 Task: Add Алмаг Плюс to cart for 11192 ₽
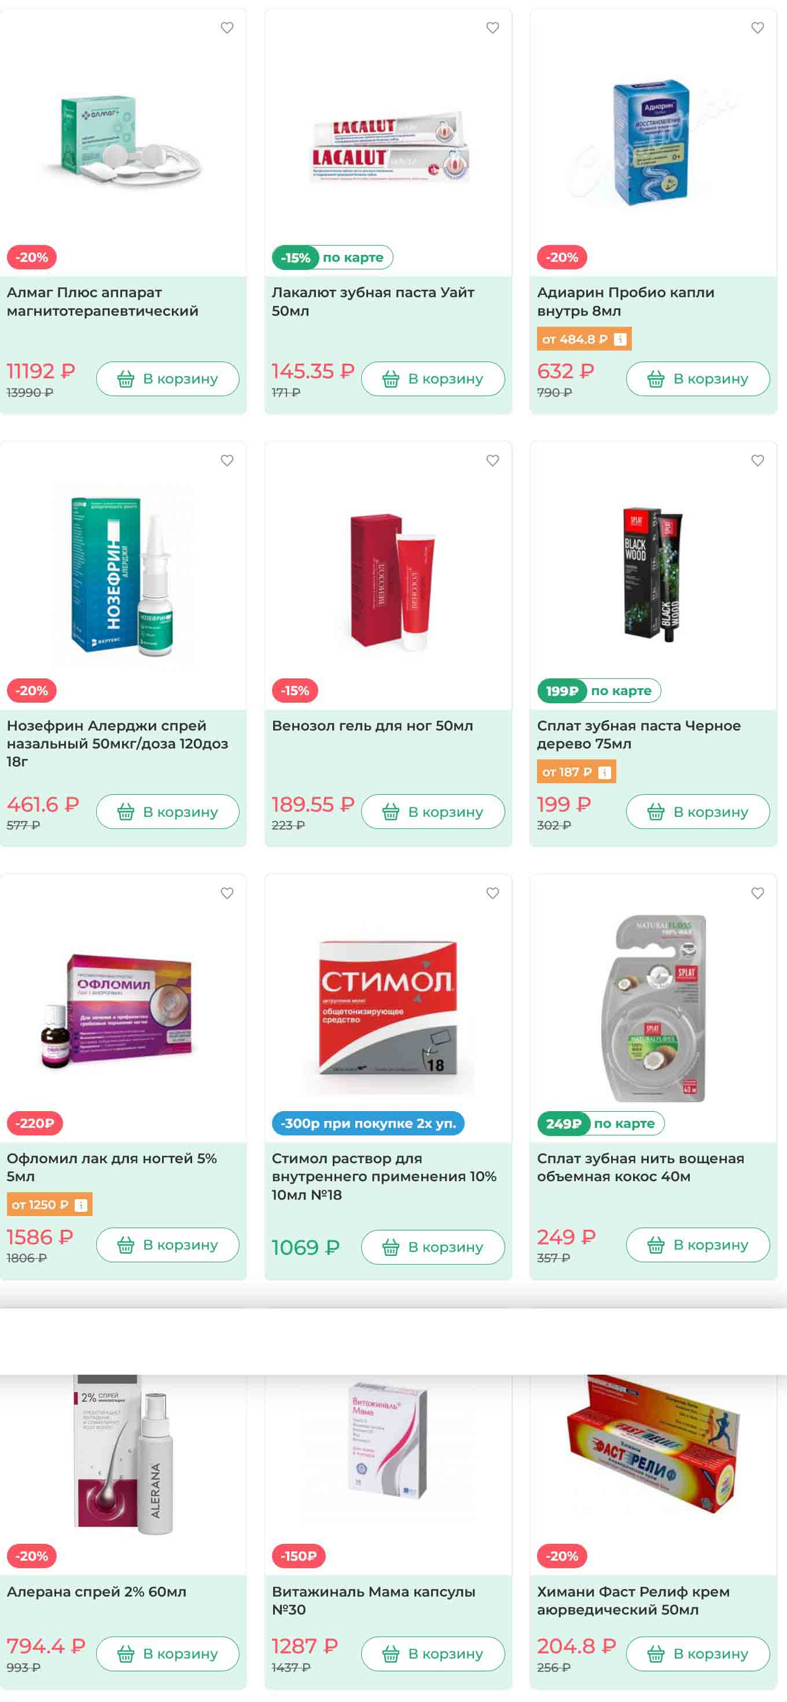coord(168,379)
